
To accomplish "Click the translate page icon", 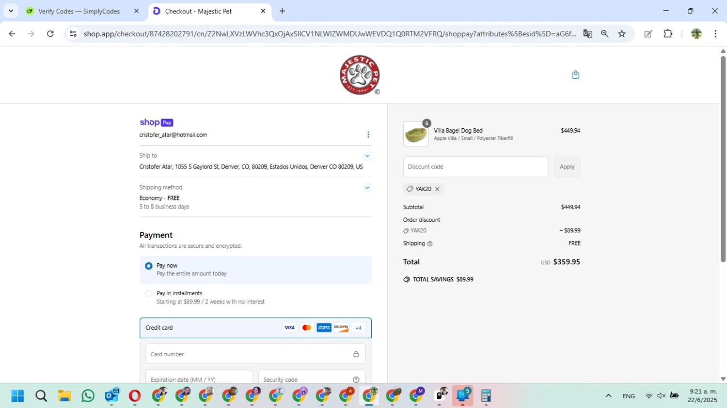I will pos(587,34).
